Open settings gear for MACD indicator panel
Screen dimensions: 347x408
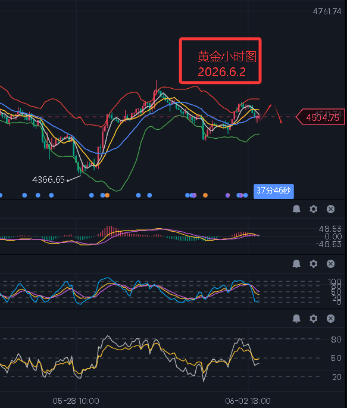click(314, 209)
